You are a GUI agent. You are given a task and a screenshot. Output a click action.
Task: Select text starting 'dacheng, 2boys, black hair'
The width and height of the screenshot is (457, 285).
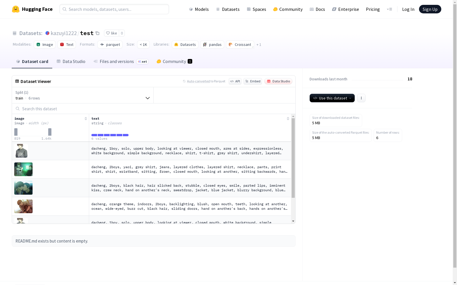(x=189, y=188)
